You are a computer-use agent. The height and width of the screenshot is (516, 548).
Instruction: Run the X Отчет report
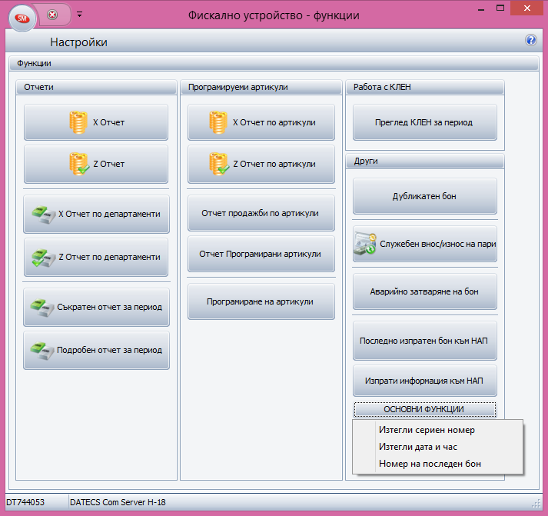(96, 122)
